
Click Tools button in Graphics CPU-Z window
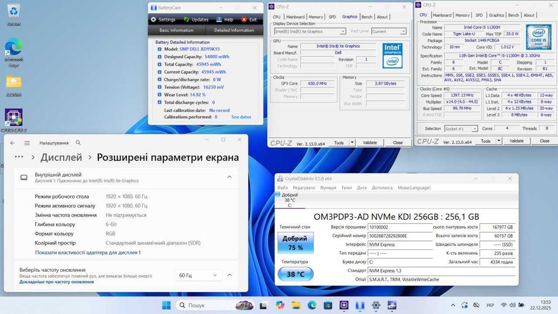point(339,143)
